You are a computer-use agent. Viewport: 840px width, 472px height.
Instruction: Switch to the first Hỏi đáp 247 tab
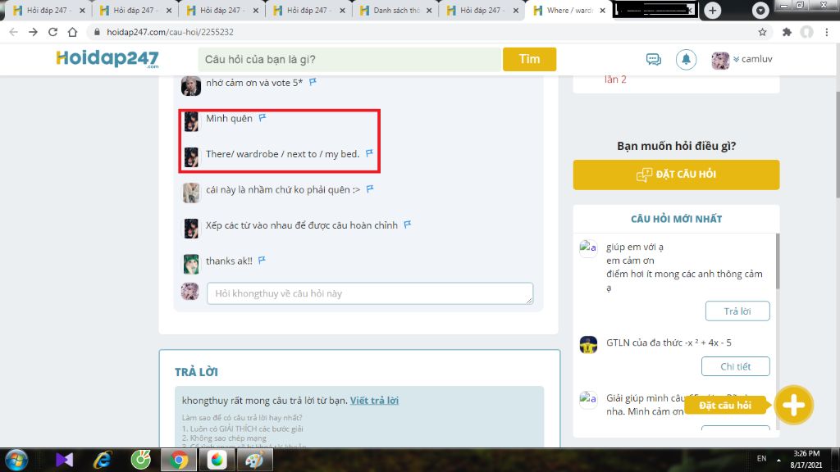coord(48,10)
